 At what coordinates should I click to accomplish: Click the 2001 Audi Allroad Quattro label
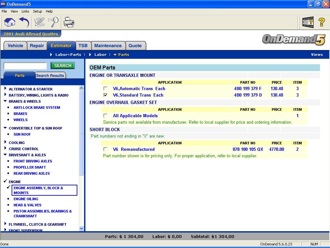31,34
